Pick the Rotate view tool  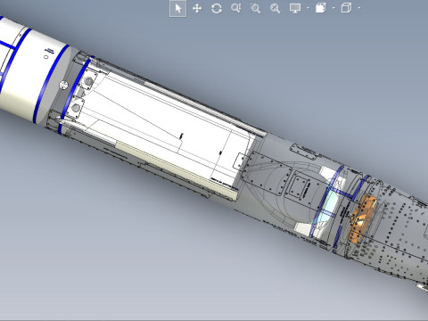tap(217, 8)
